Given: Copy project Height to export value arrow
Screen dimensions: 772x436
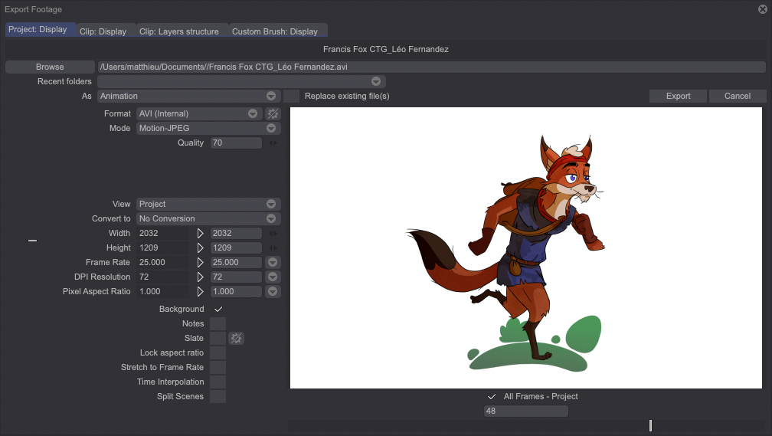Looking at the screenshot, I should coord(200,248).
